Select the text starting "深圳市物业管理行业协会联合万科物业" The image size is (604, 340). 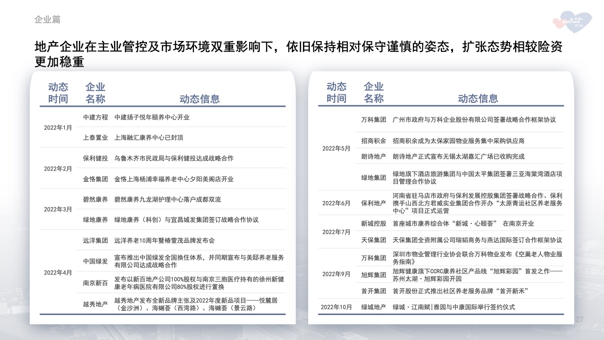pos(478,258)
